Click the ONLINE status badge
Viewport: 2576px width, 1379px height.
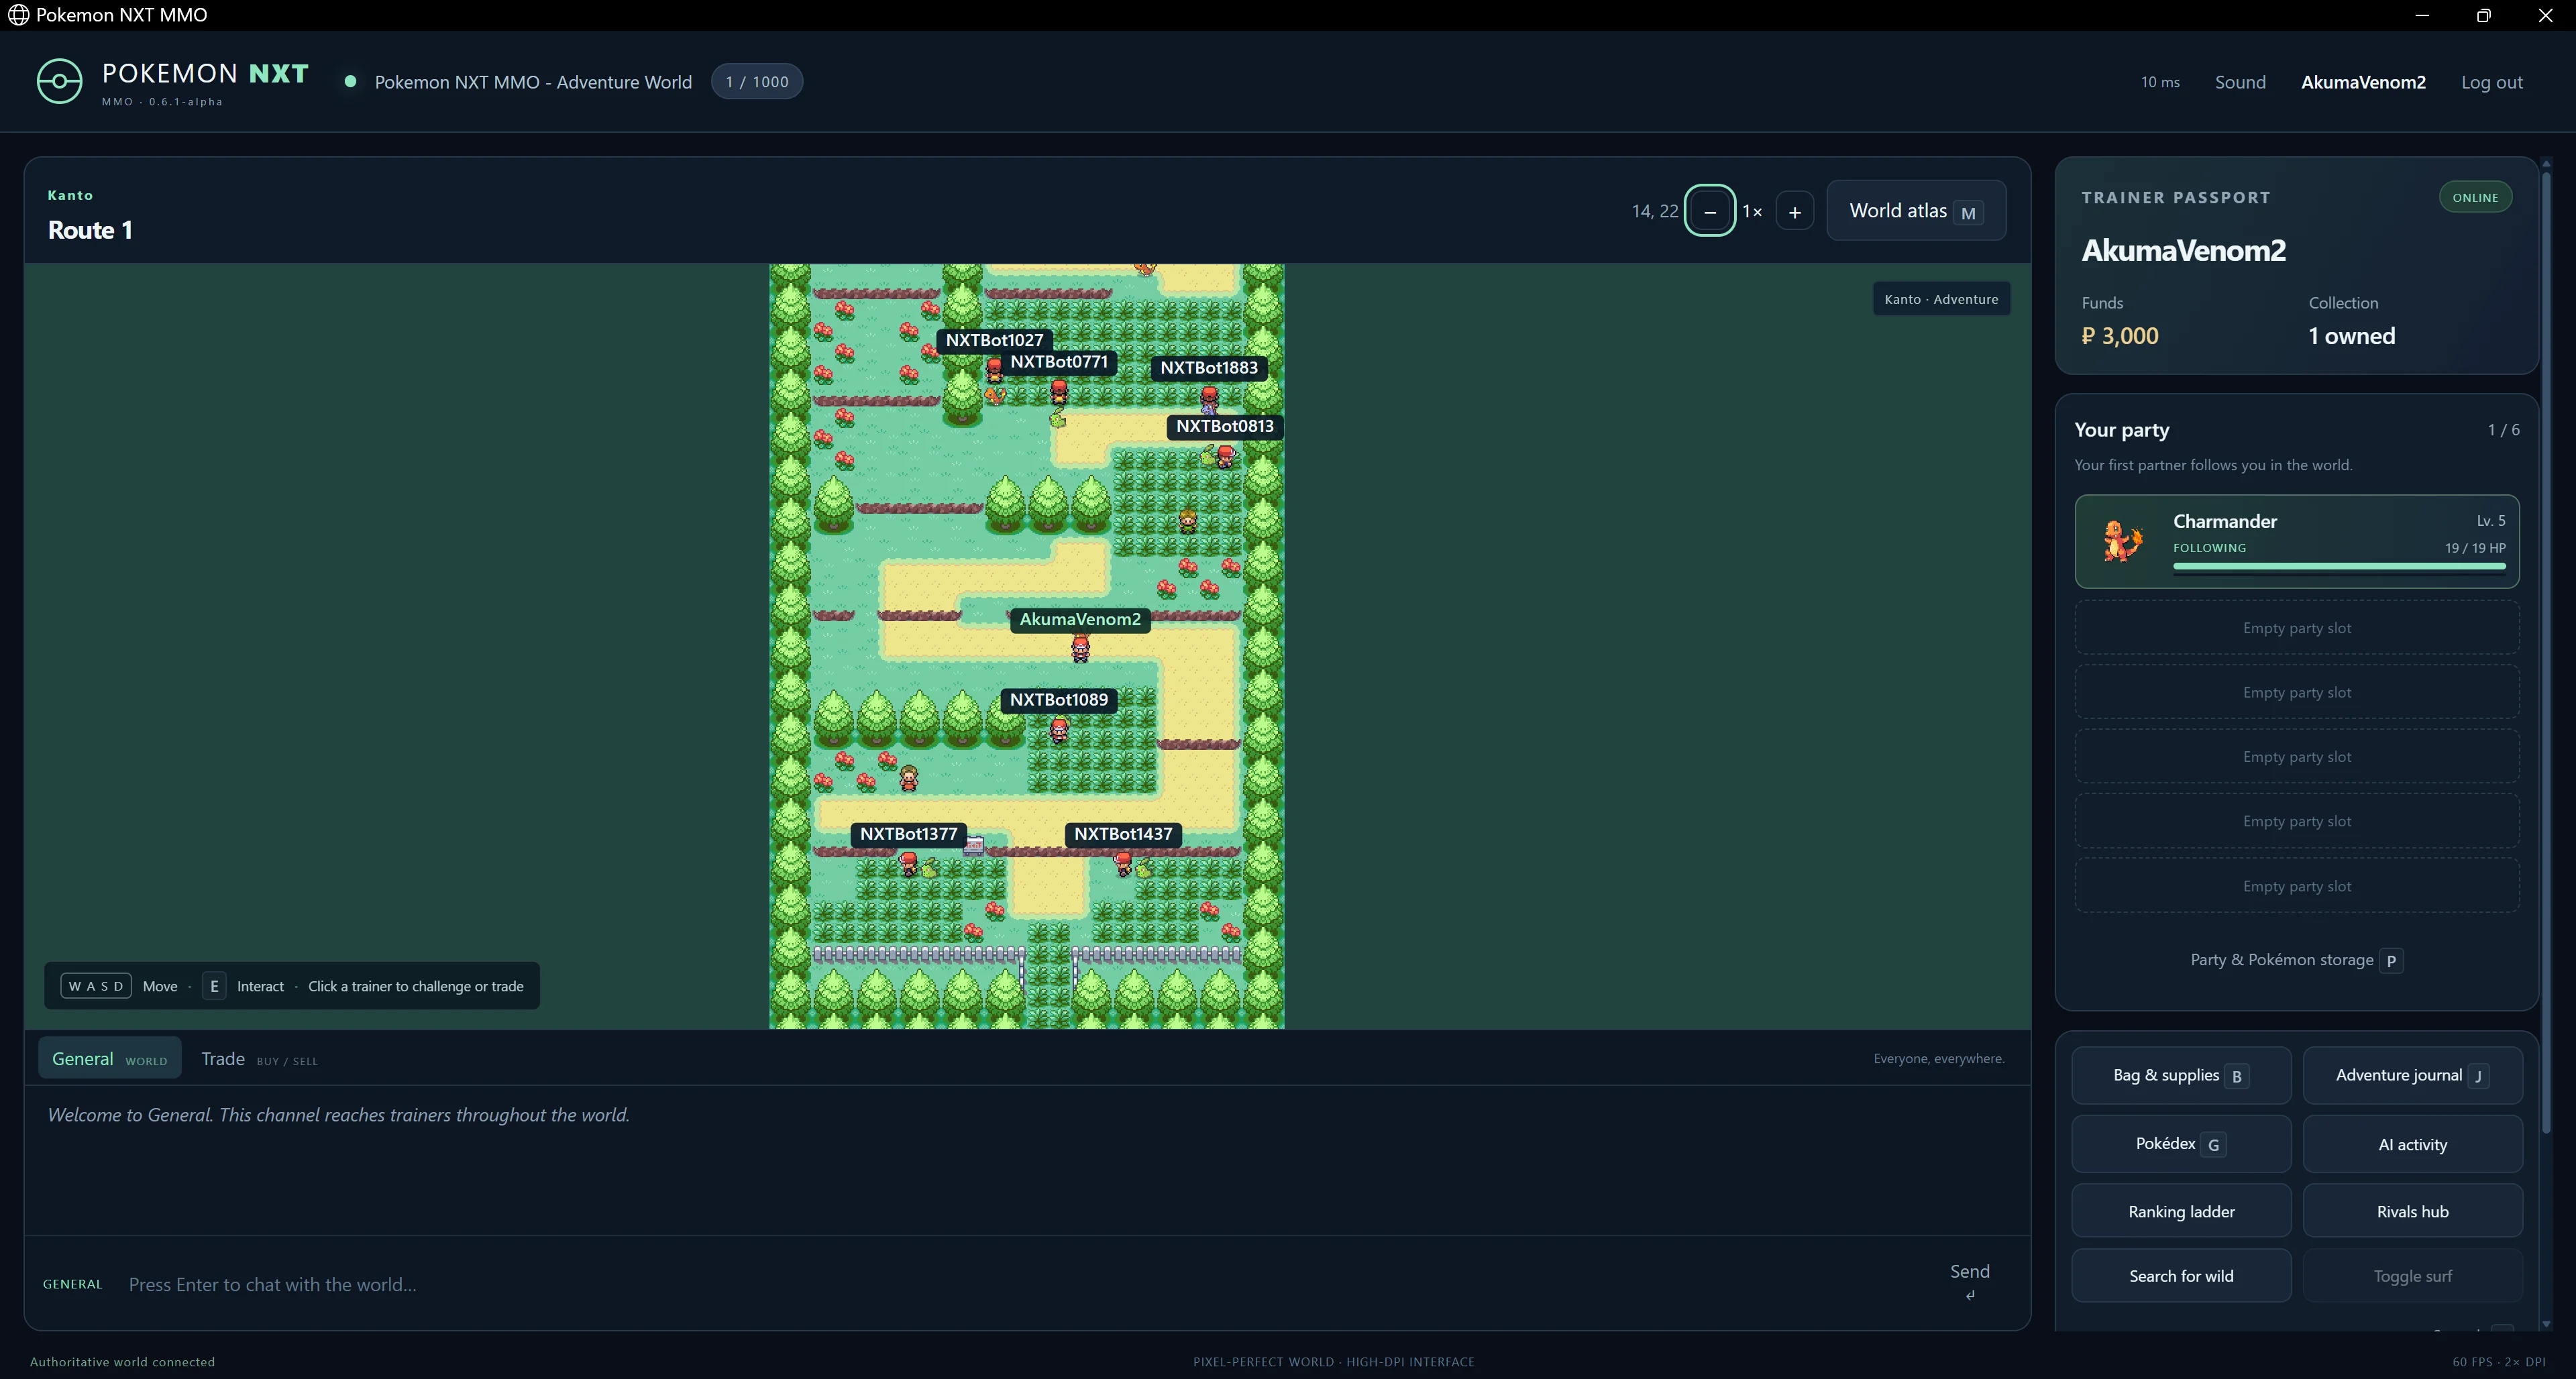coord(2475,197)
